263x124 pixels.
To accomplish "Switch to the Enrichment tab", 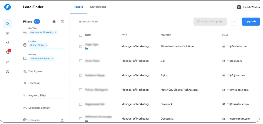I will [x=98, y=7].
